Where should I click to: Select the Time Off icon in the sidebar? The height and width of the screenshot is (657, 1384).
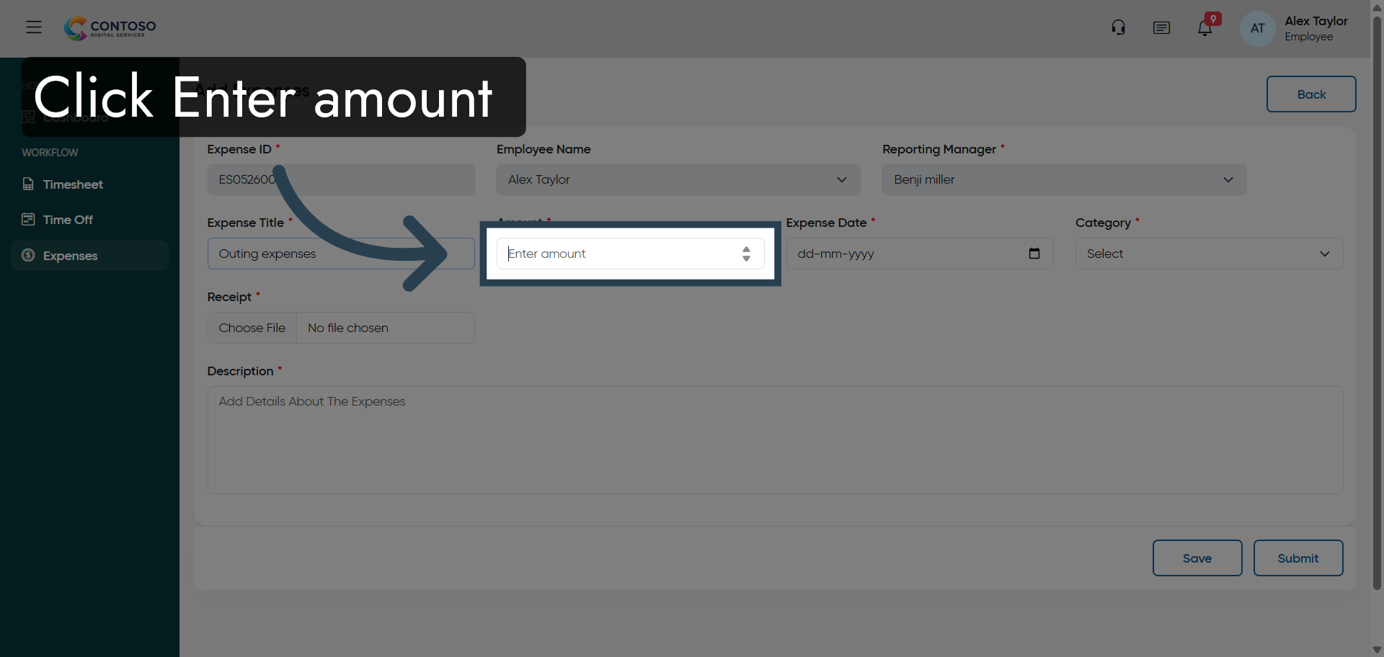coord(27,220)
